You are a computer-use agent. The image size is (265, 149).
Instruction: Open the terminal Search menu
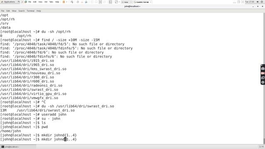click(x=22, y=11)
